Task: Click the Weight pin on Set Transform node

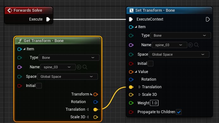Action: pos(131,103)
